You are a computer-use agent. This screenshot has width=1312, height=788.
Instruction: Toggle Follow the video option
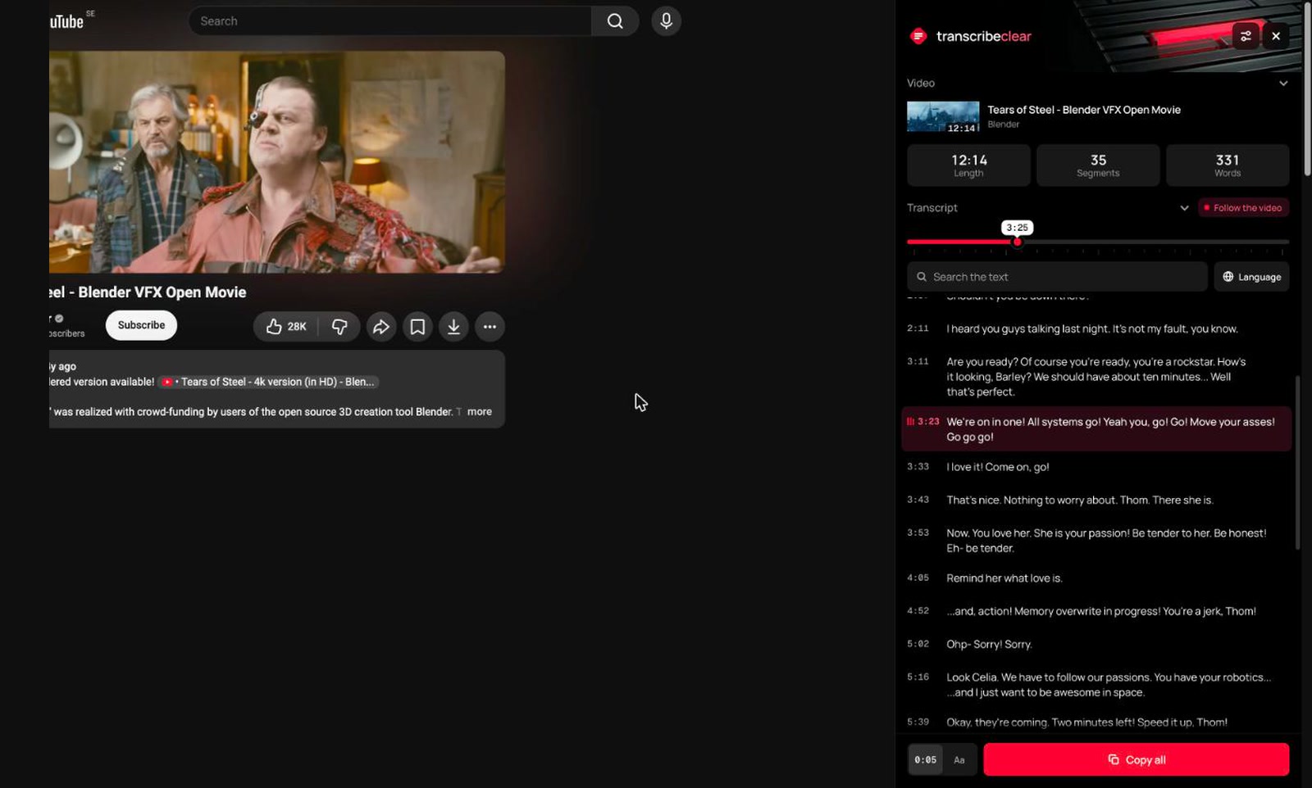1243,208
